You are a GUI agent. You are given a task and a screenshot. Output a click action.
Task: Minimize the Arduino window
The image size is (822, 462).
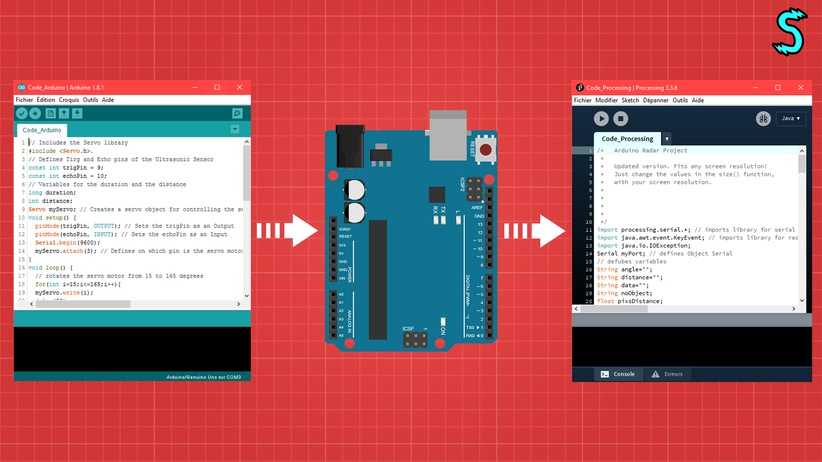[195, 87]
